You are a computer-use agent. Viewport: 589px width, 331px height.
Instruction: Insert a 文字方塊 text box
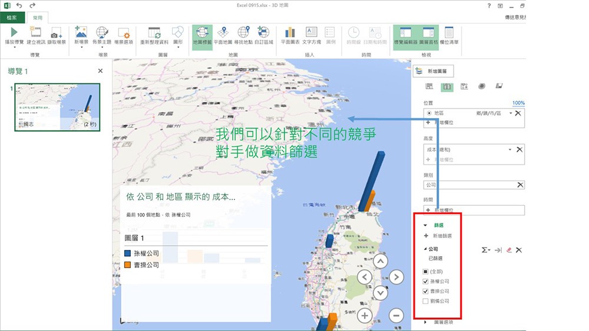point(312,36)
